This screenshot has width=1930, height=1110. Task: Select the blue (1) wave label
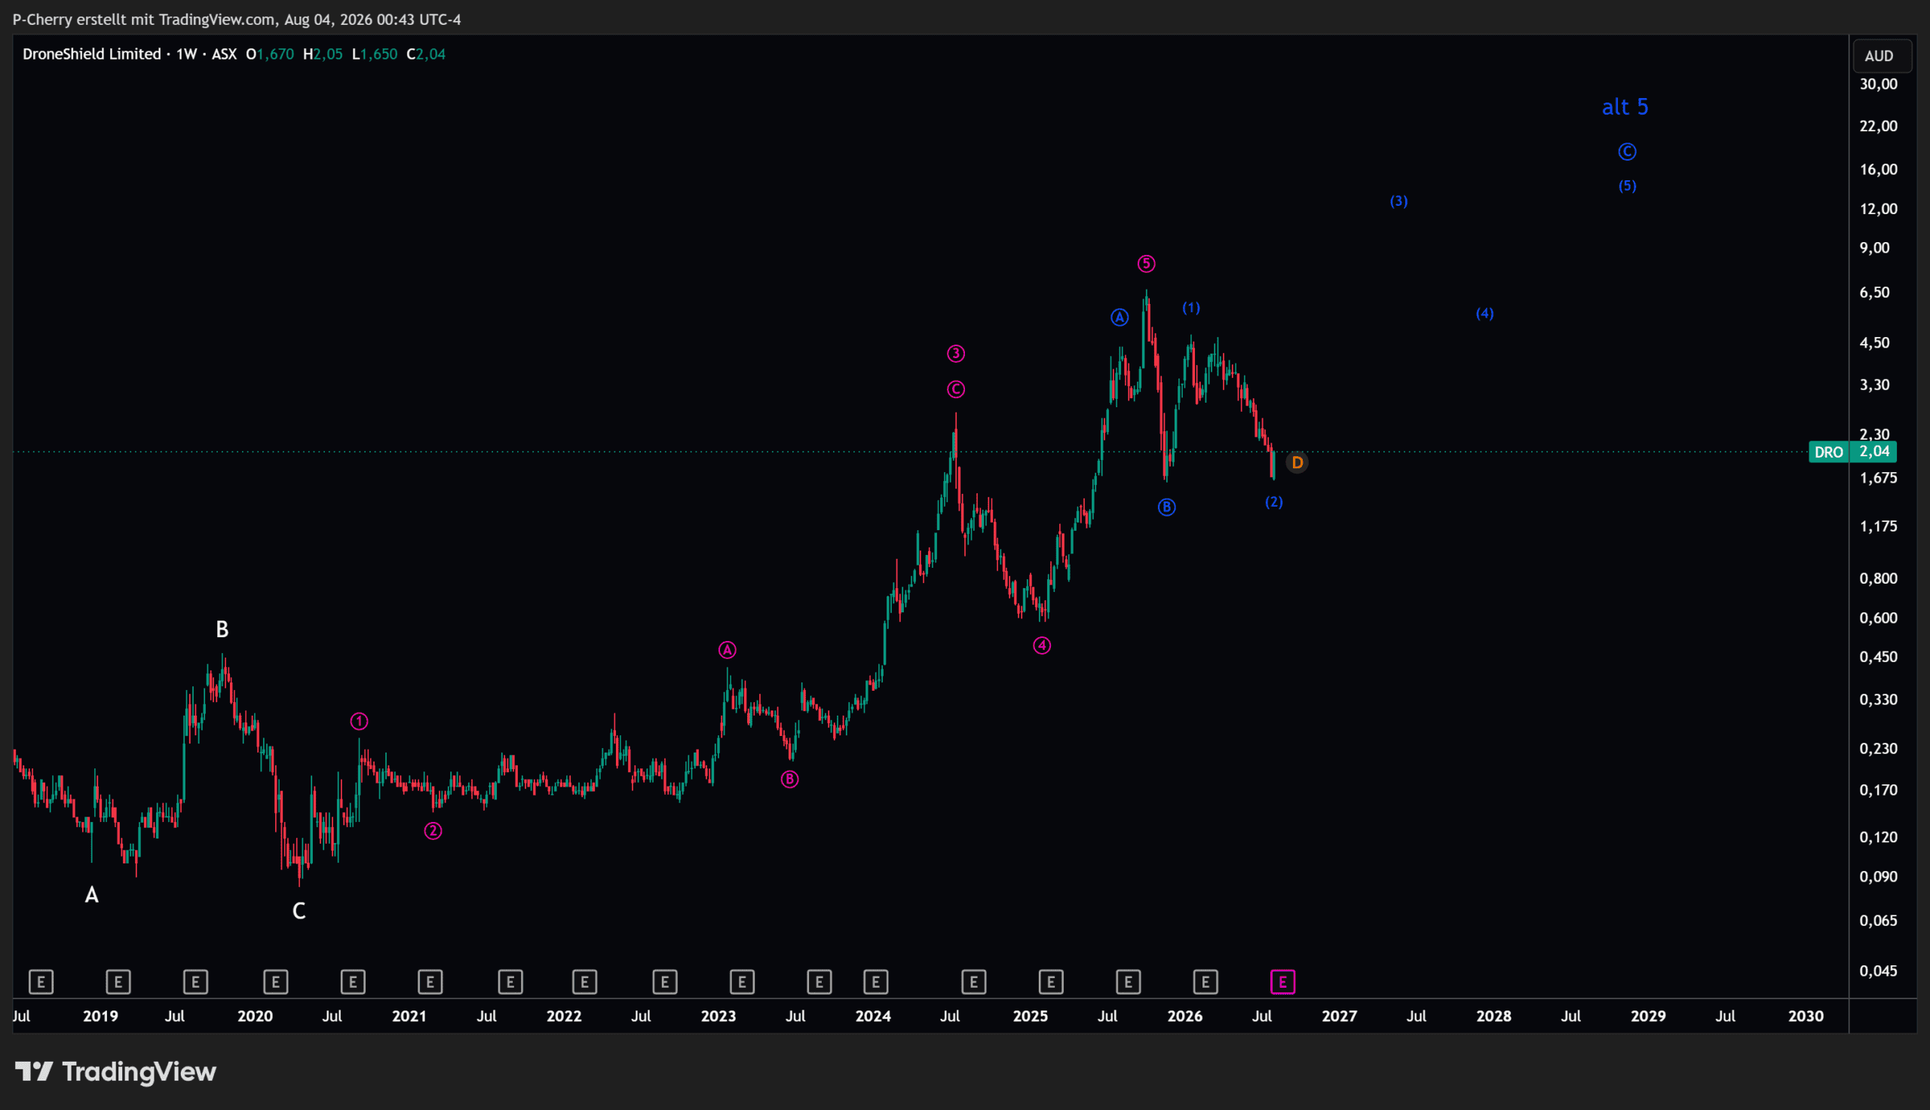(x=1191, y=308)
